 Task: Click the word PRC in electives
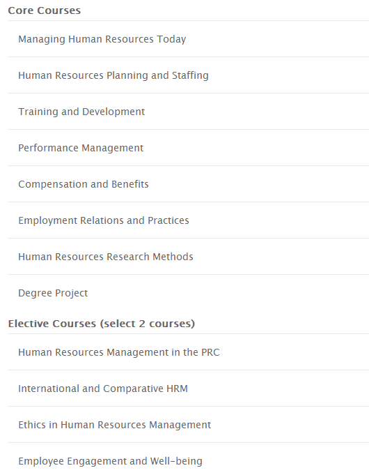point(210,352)
